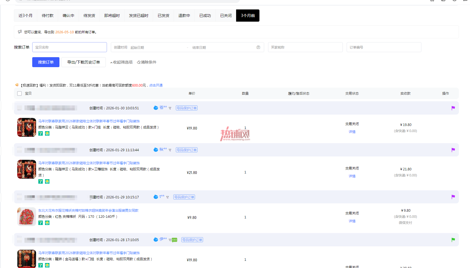This screenshot has height=268, width=470.
Task: Collapse filters via 收起筛选项
Action: 121,62
